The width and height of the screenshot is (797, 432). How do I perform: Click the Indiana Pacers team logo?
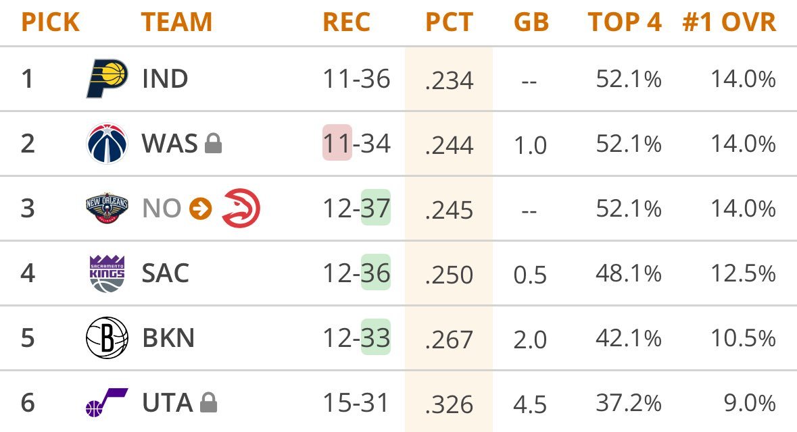point(107,79)
